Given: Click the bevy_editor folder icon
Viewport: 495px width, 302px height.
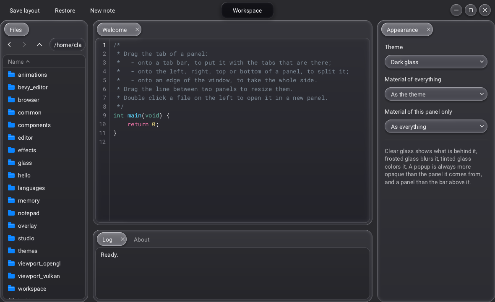Looking at the screenshot, I should coord(11,87).
